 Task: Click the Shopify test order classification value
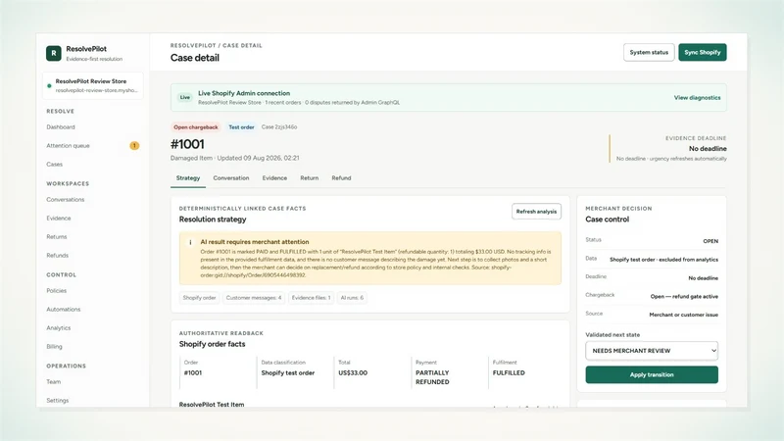[287, 373]
